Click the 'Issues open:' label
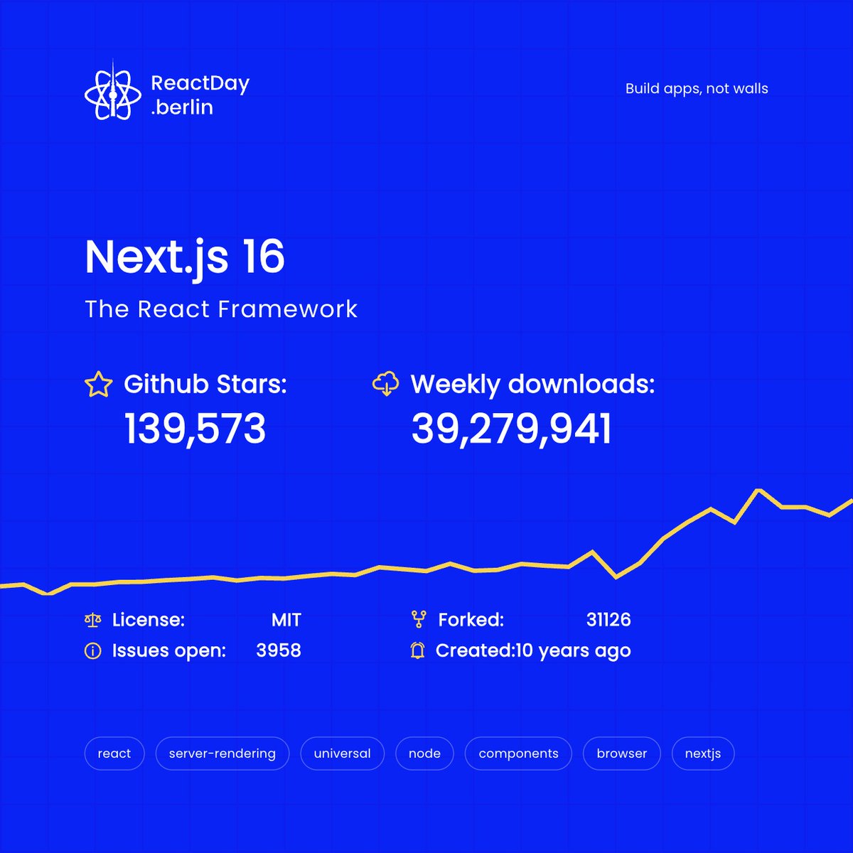This screenshot has width=853, height=853. click(x=169, y=650)
